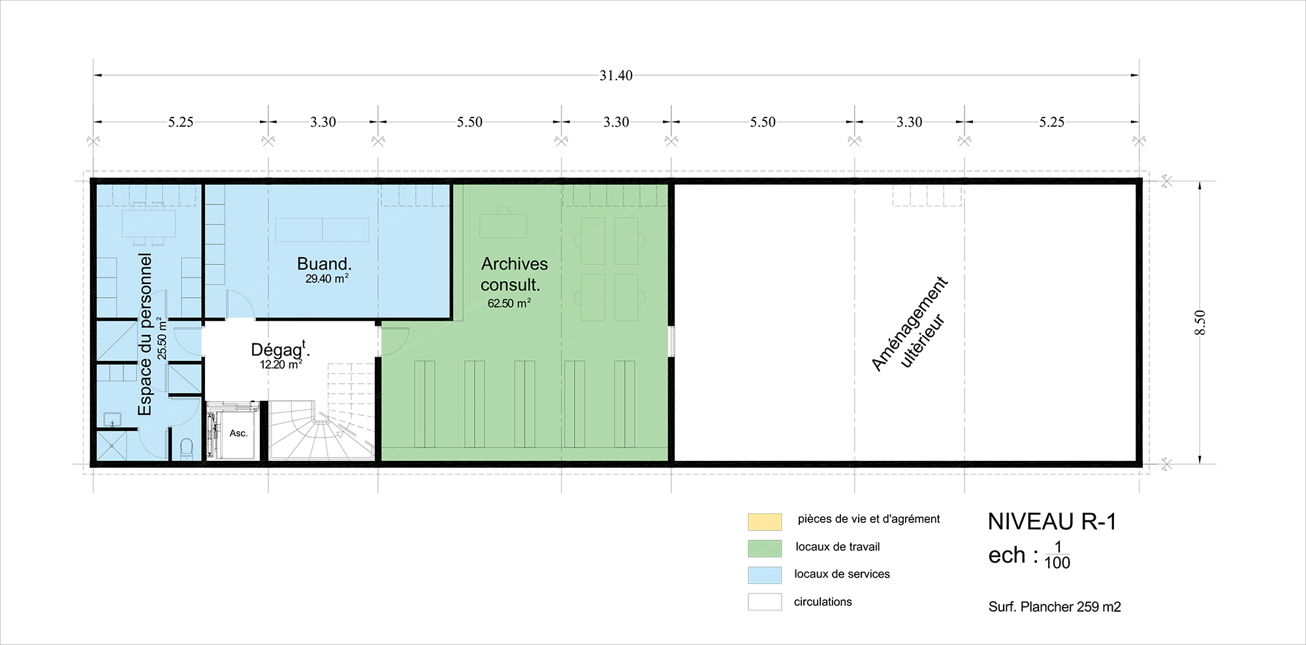
Task: Select the dining table in Espace du personnel
Action: click(149, 223)
